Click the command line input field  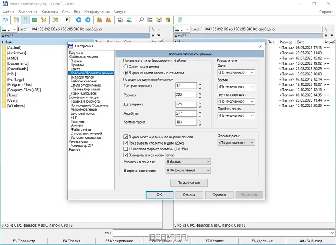224,233
